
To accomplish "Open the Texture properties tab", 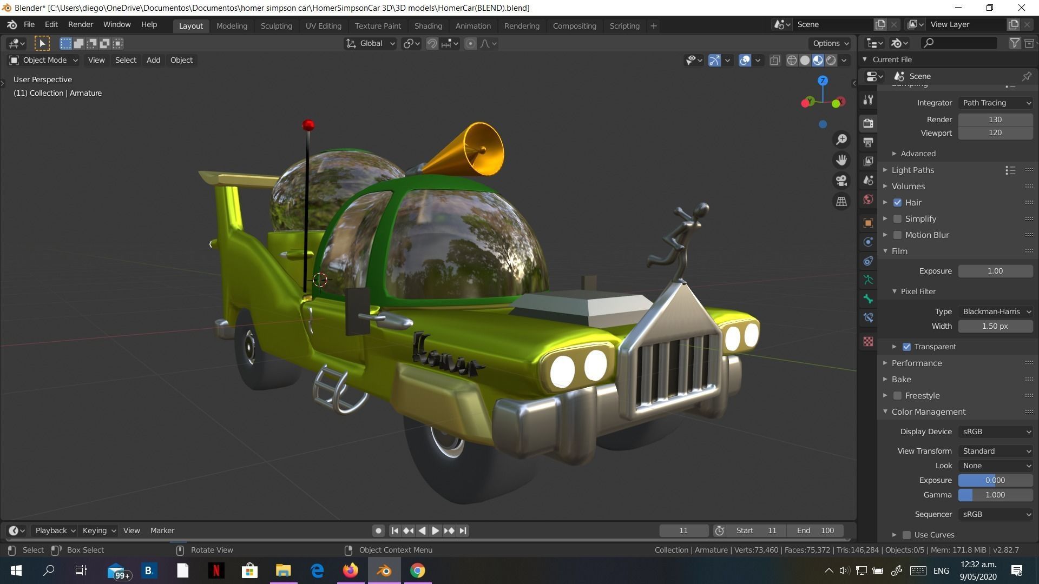I will [x=868, y=341].
